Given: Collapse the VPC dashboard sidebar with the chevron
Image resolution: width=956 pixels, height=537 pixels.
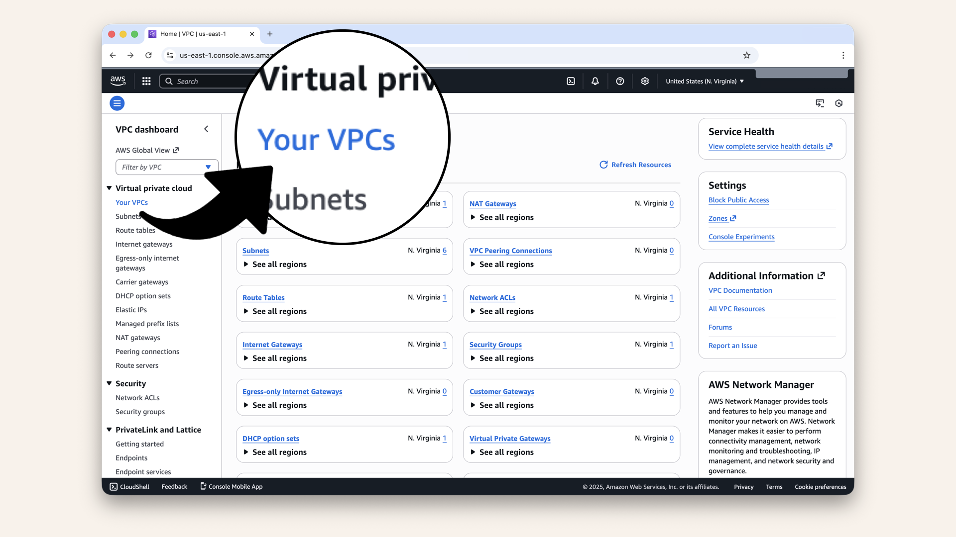Looking at the screenshot, I should (206, 129).
